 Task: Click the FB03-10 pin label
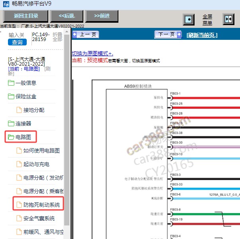pos(176,154)
